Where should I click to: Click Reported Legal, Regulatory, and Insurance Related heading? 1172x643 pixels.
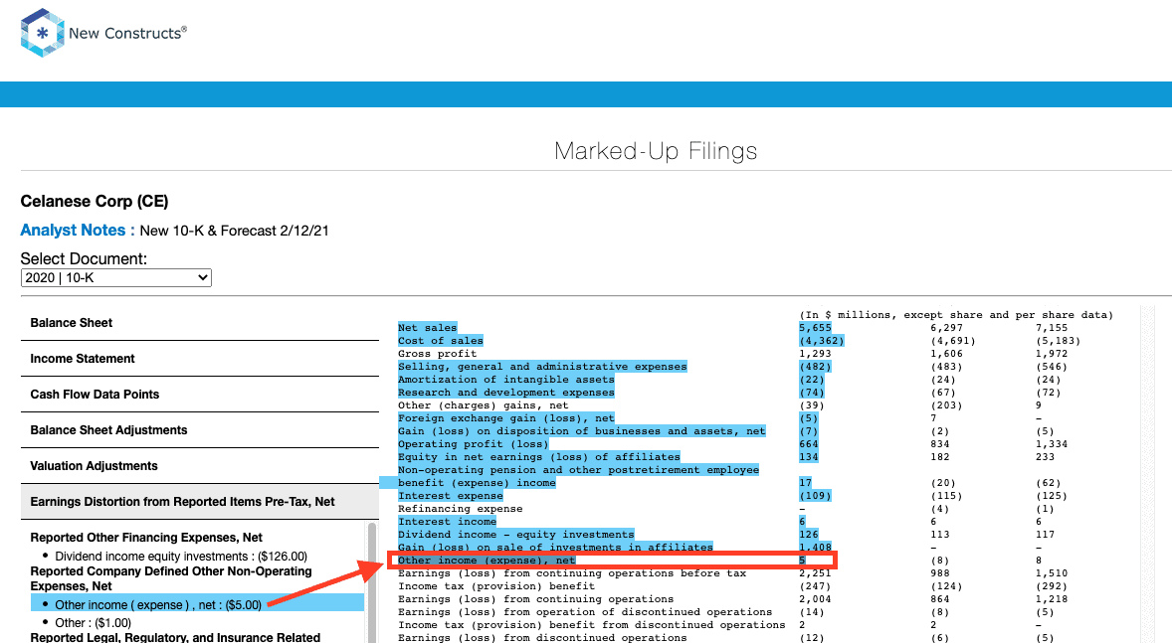point(175,637)
